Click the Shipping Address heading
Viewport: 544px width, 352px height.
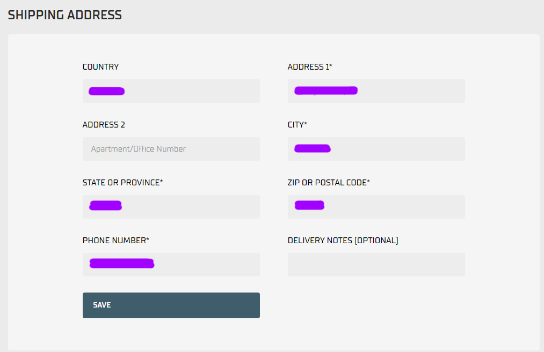(x=65, y=15)
